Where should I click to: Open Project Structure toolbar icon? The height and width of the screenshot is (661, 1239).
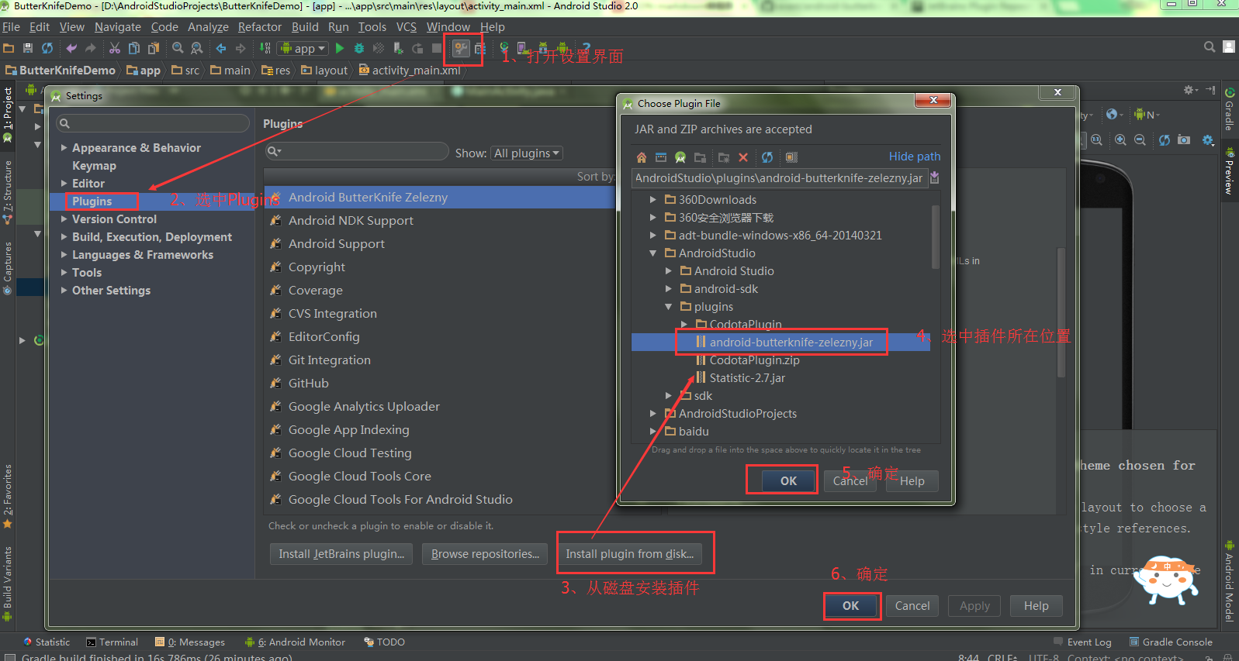[479, 48]
